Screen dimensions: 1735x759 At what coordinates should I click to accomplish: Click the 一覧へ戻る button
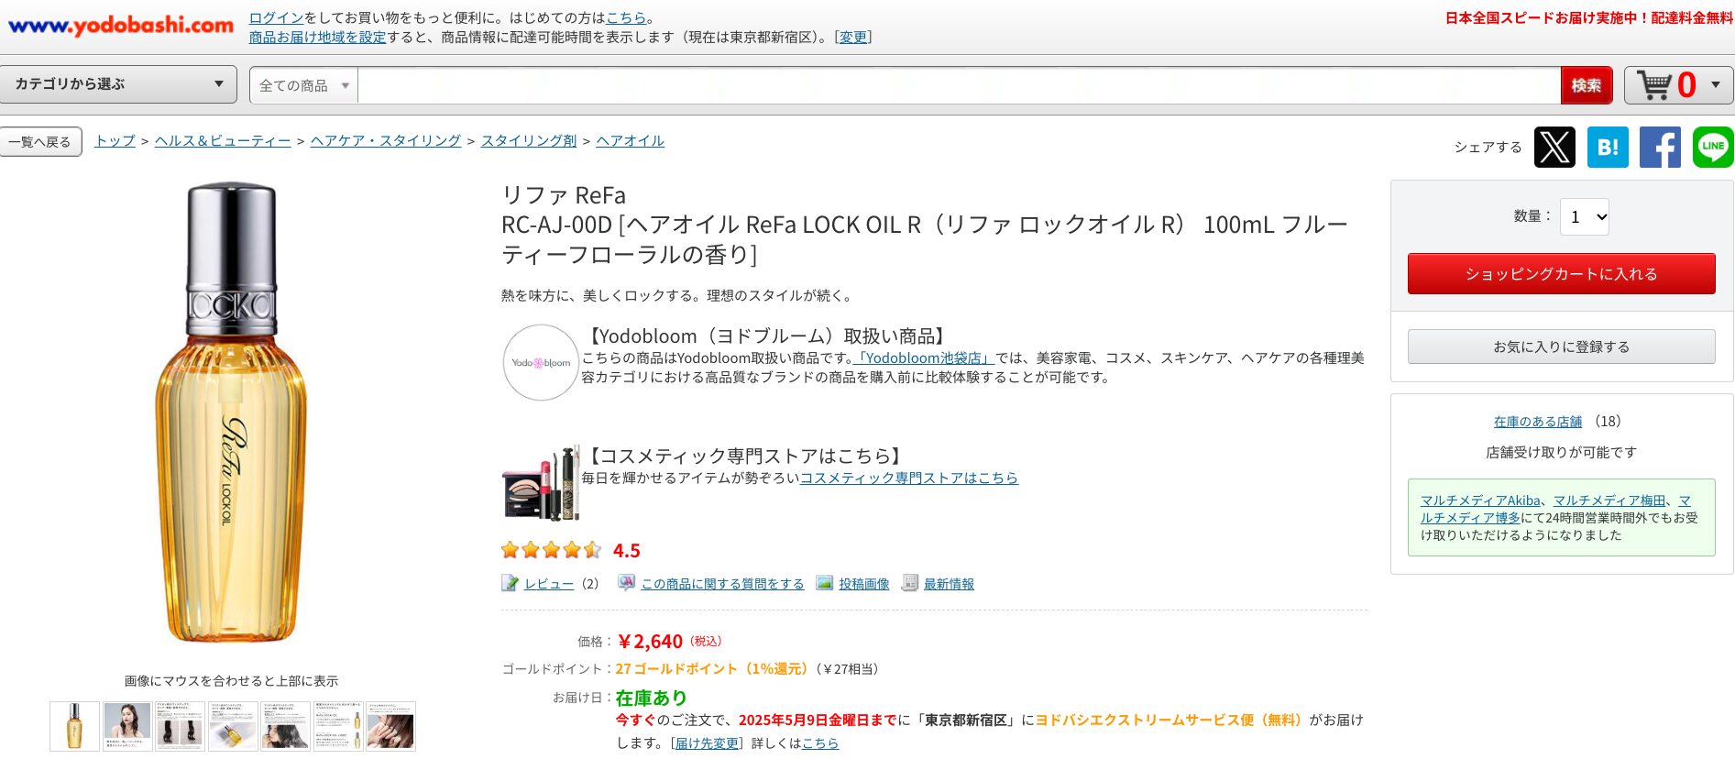[x=40, y=142]
